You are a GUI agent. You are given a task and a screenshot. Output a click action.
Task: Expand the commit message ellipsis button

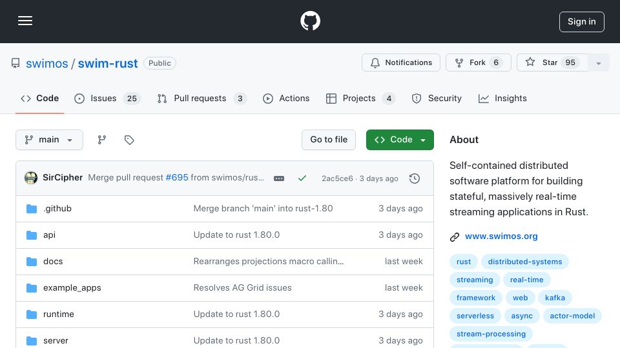pos(279,179)
